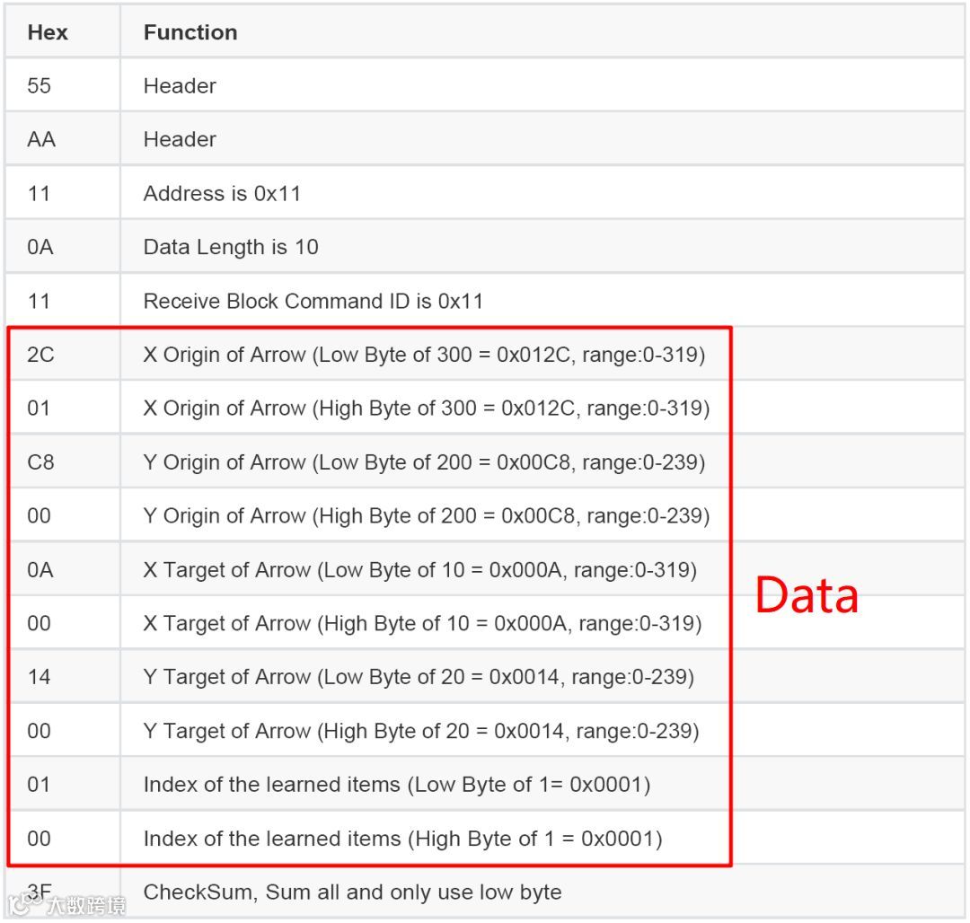Click '00' beside X Target High Byte
The image size is (970, 923).
[x=39, y=623]
